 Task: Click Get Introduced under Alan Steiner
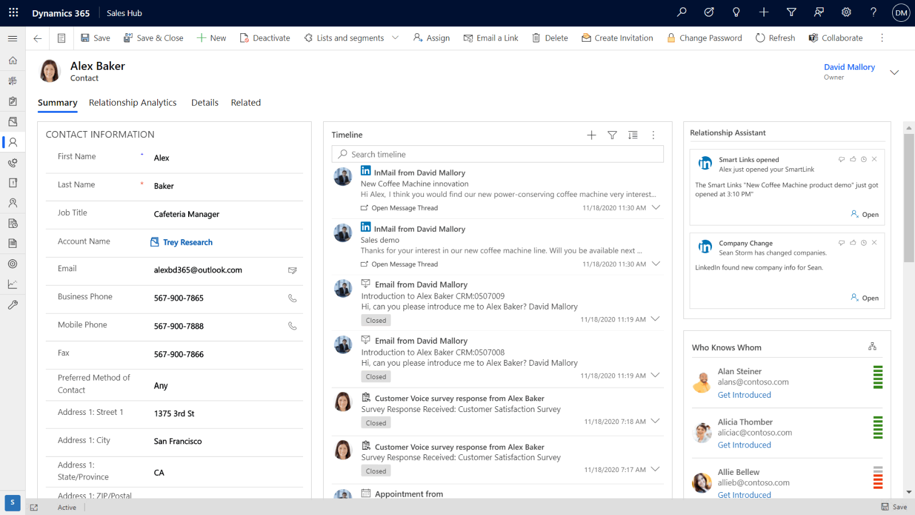[744, 395]
